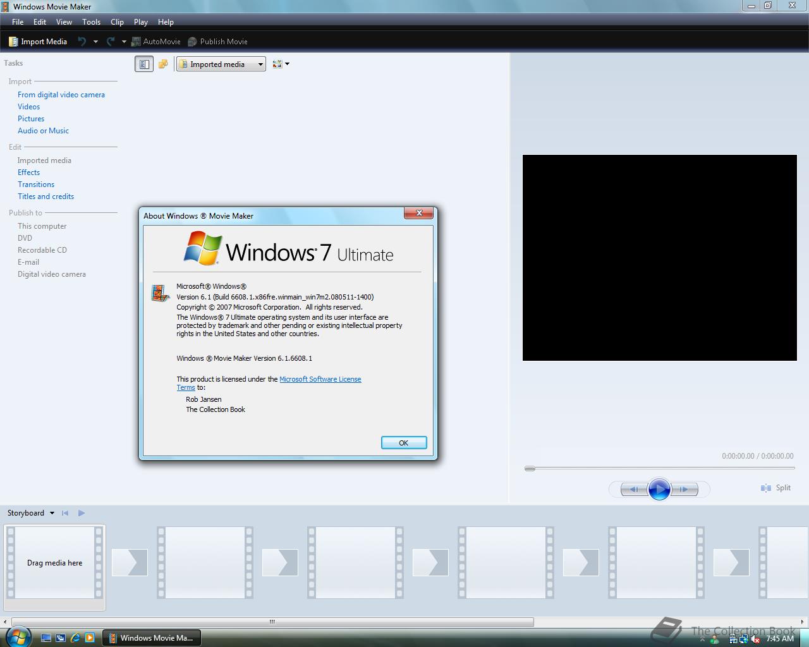Open the Edit menu
Viewport: 809px width, 647px height.
pyautogui.click(x=40, y=21)
